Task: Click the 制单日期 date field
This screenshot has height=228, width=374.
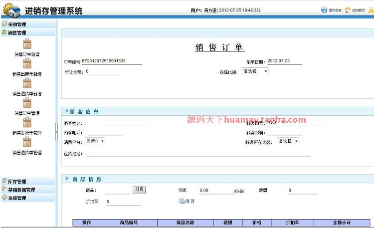Action: (x=285, y=61)
